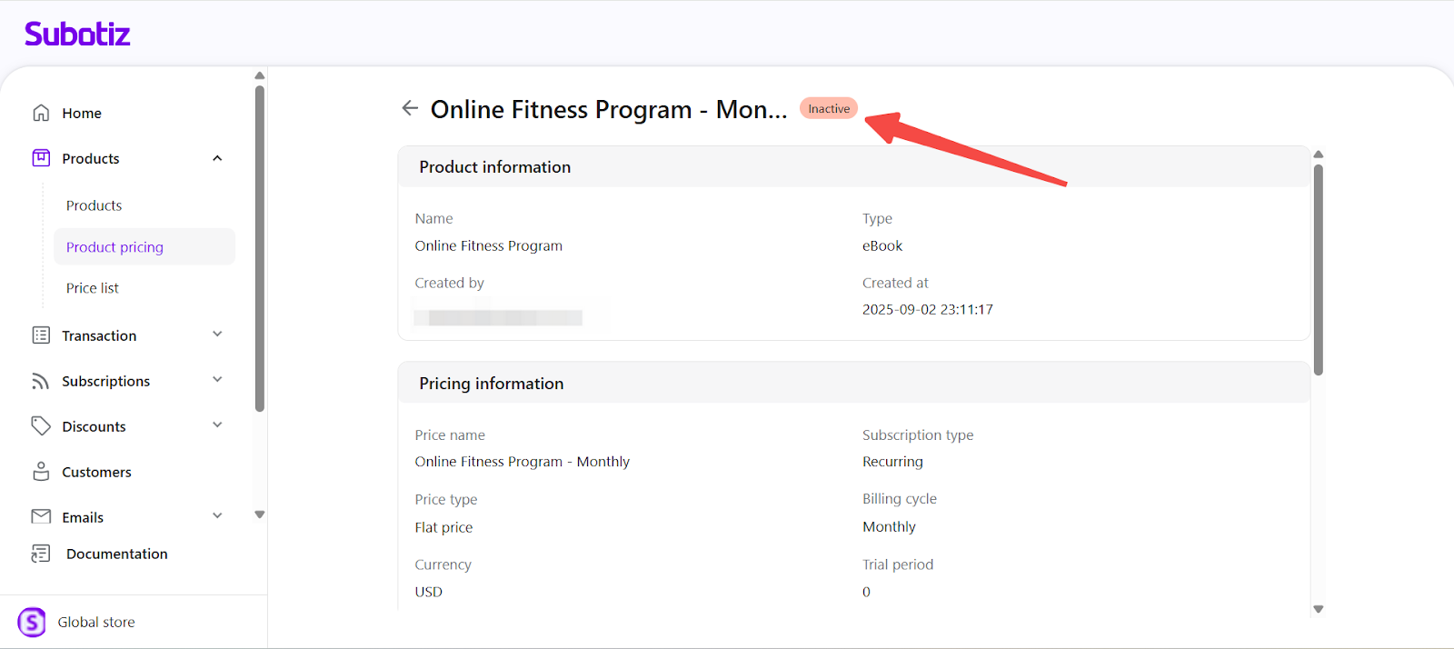Expand the Transaction submenu chevron

[x=217, y=334]
